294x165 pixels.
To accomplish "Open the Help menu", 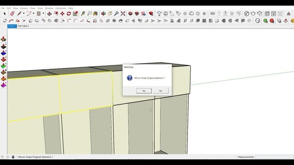I will click(x=71, y=8).
